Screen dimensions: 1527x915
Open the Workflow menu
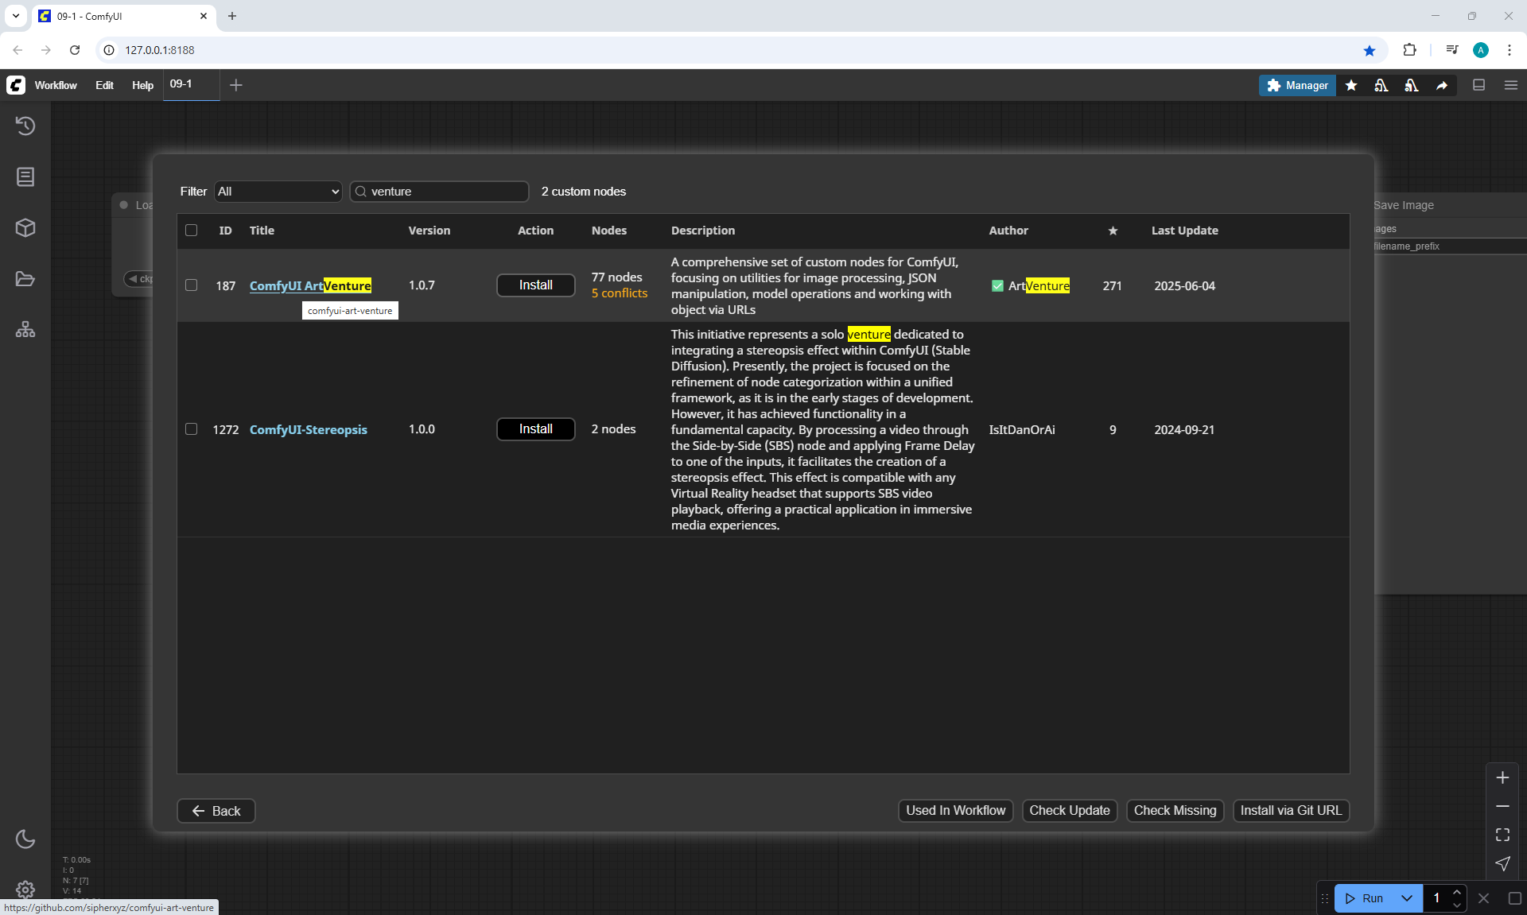pos(56,86)
